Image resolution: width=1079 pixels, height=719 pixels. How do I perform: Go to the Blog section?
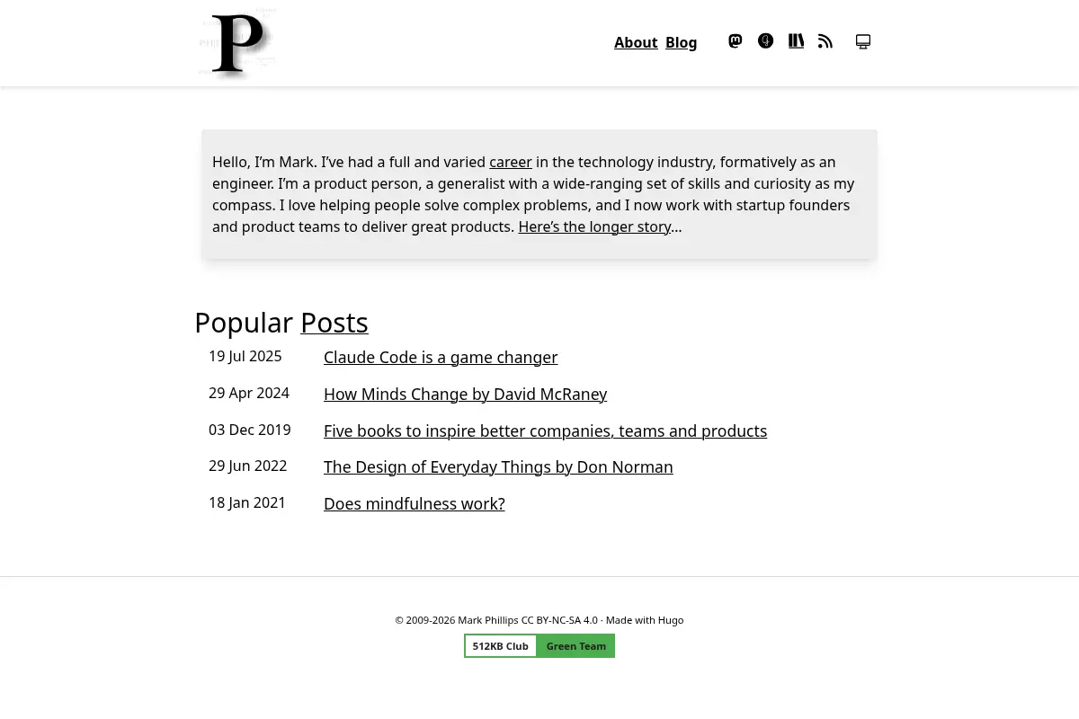click(682, 42)
